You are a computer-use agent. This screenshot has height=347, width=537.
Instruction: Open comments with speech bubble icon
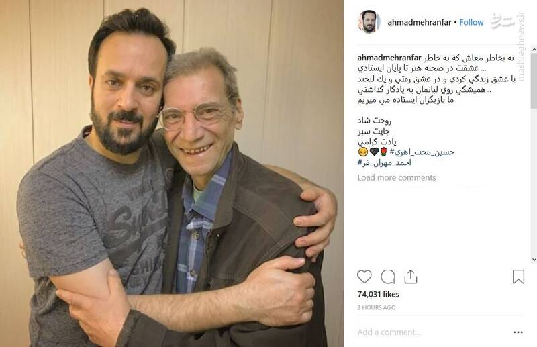387,277
